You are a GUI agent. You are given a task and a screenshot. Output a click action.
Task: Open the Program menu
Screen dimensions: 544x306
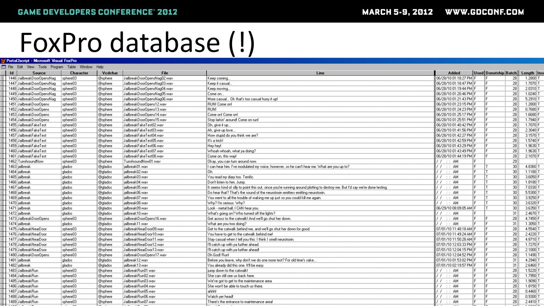point(57,67)
